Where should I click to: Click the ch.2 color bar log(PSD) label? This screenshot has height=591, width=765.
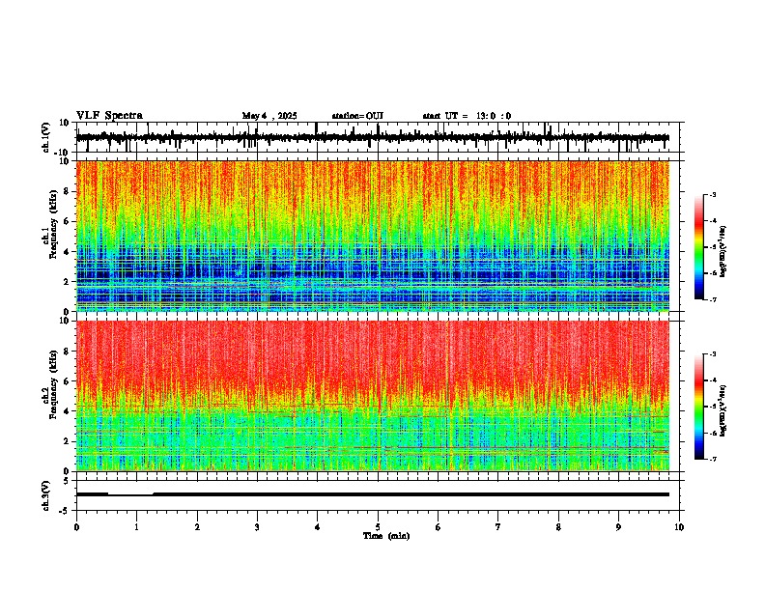point(723,411)
